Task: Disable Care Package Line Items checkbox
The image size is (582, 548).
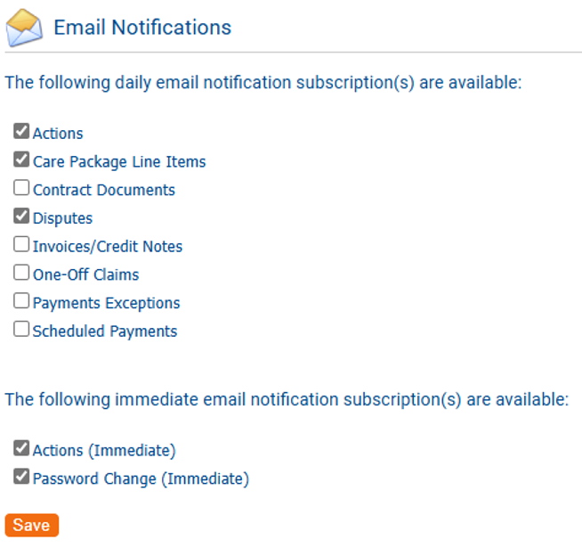Action: (21, 161)
